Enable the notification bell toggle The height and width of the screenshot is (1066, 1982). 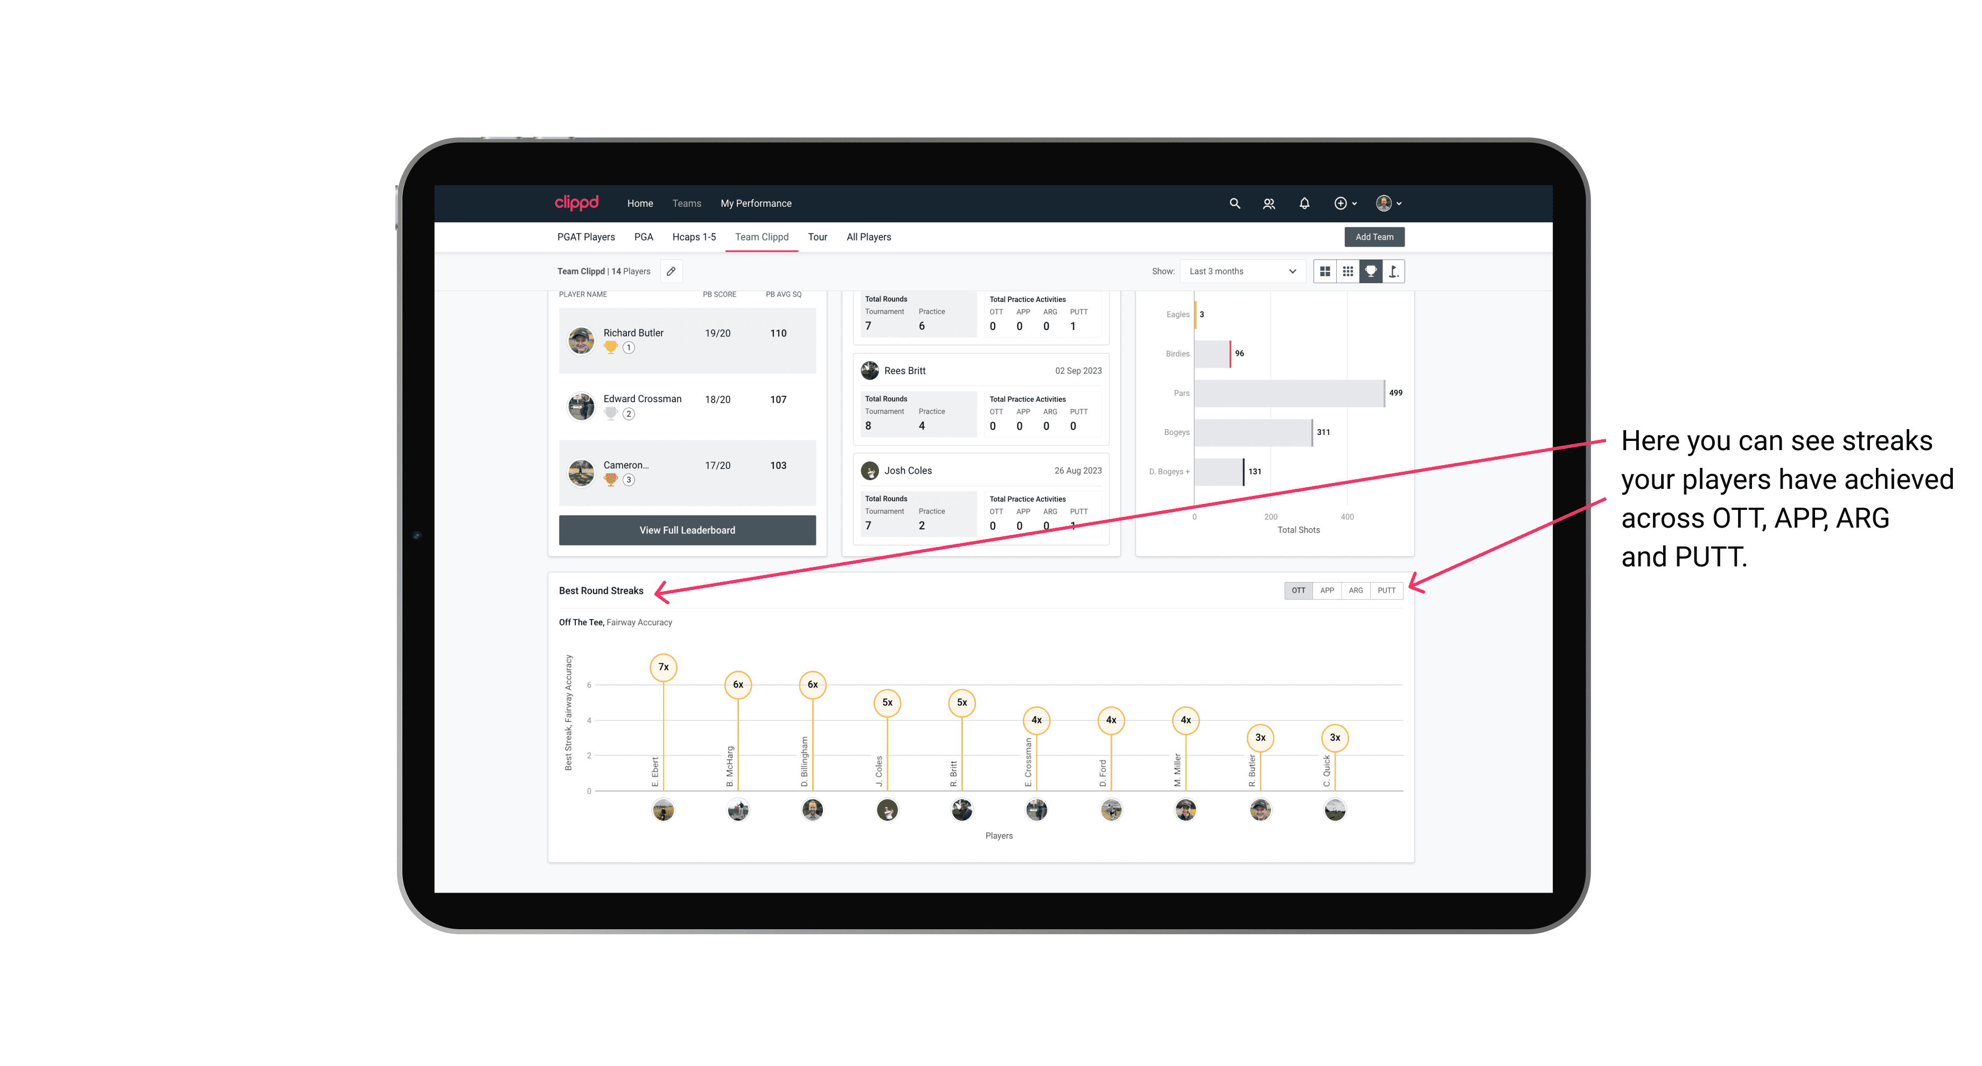click(x=1302, y=204)
